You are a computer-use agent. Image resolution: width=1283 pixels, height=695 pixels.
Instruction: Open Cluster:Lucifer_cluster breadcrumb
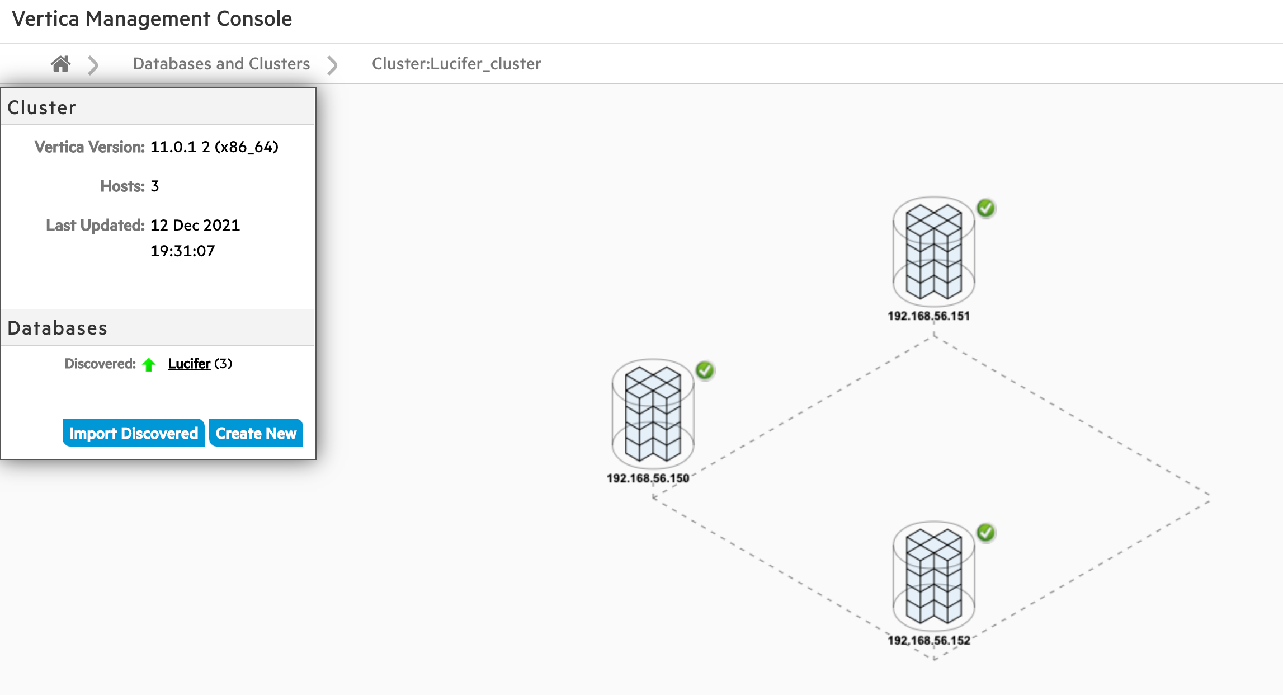point(456,64)
